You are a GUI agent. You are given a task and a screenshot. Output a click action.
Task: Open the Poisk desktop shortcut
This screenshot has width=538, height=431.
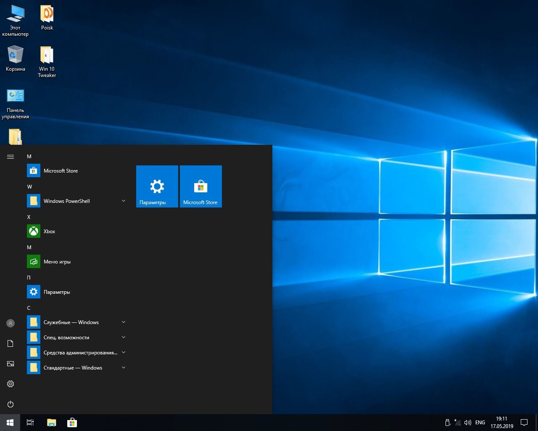[x=47, y=18]
